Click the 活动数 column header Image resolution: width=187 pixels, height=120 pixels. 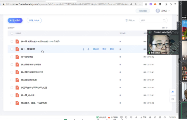(x=123, y=33)
